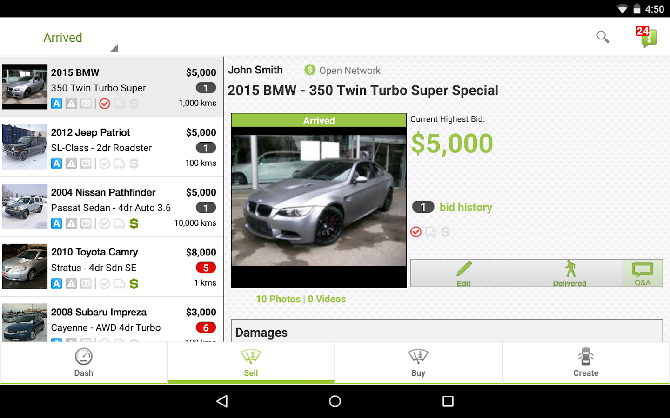
Task: Select the 2008 Subaru Impreza thumbnail
Action: [x=25, y=323]
